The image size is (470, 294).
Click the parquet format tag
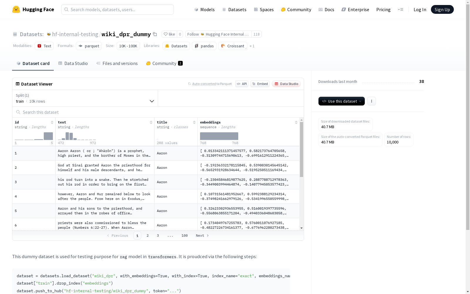(89, 46)
